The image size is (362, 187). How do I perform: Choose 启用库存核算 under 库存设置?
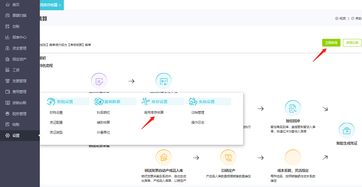[154, 112]
